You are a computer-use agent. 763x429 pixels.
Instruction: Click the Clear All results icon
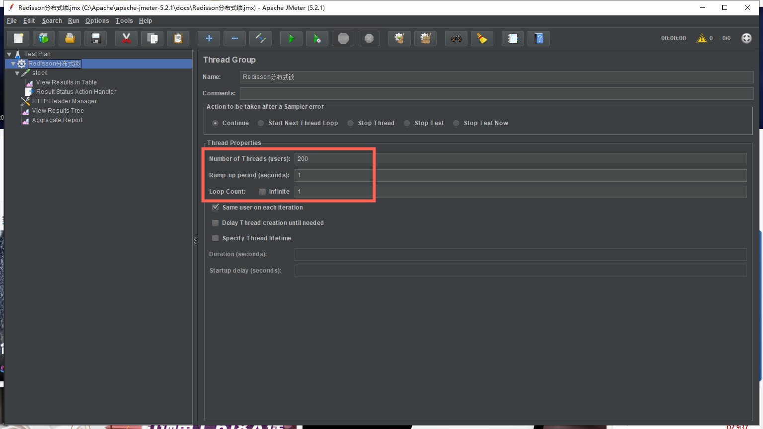(x=425, y=38)
